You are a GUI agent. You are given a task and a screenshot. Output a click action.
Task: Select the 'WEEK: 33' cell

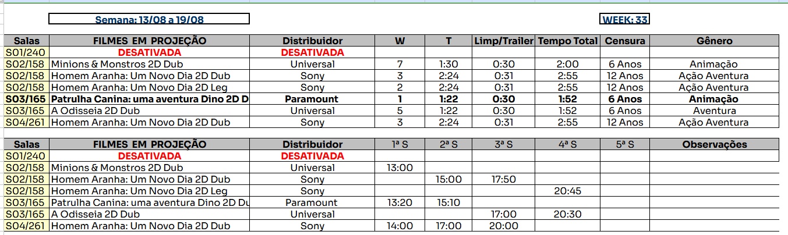tap(624, 19)
